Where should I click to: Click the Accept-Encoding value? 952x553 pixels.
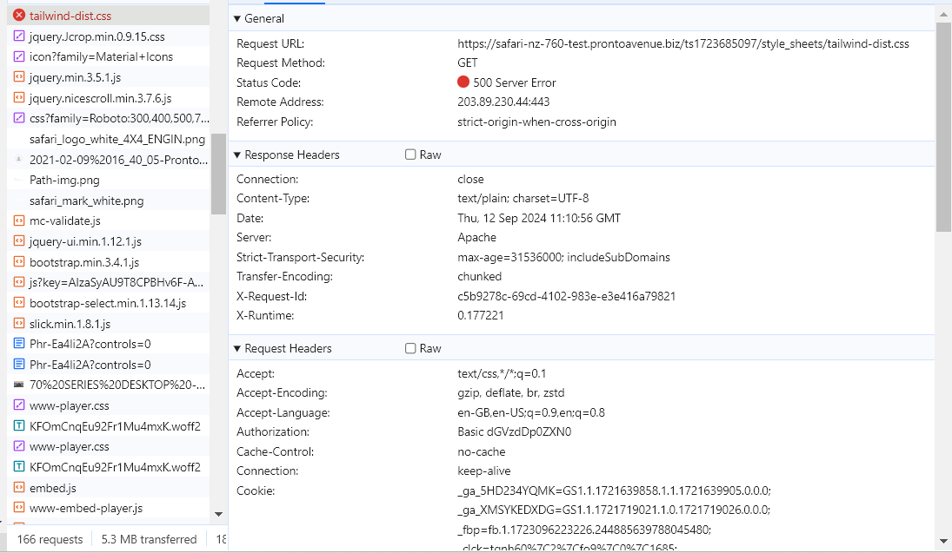(x=510, y=393)
